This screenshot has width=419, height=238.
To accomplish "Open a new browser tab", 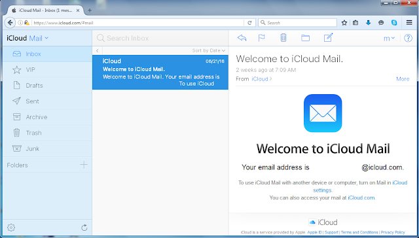I will pos(90,10).
